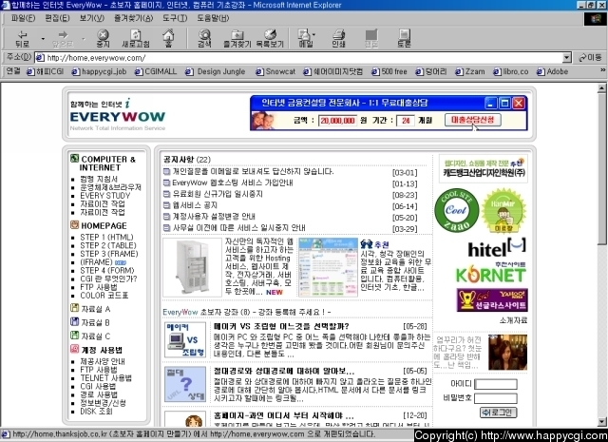608x442 pixels.
Task: Click the hitel logo
Action: (496, 248)
